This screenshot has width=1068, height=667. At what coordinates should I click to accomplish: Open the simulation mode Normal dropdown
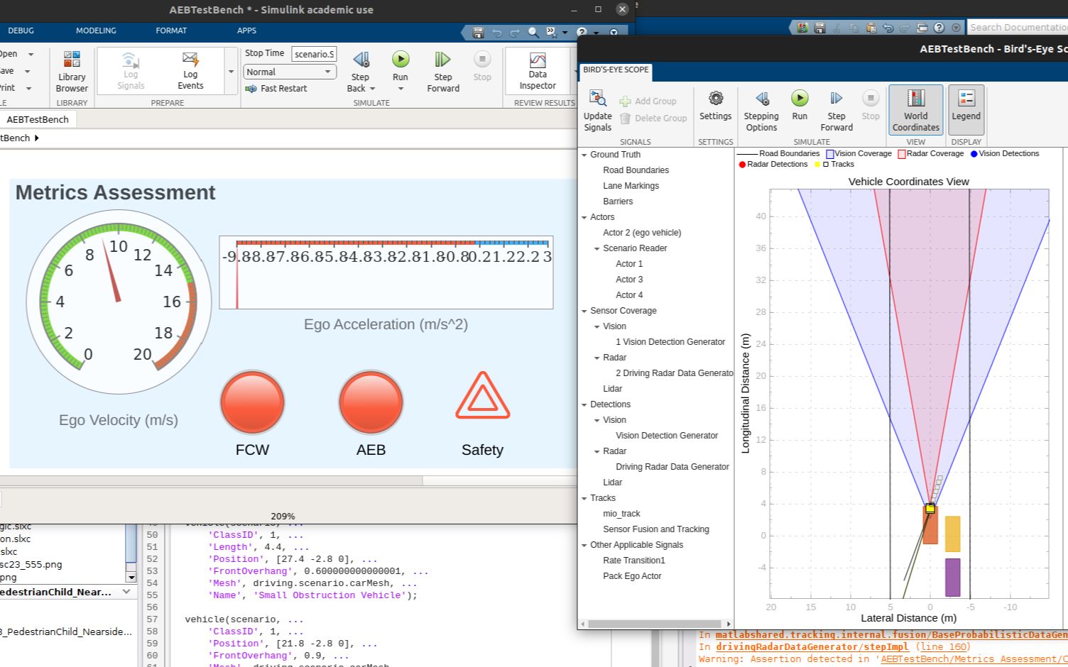coord(290,72)
